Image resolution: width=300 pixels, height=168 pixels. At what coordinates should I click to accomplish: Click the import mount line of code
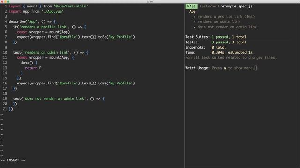(x=48, y=6)
